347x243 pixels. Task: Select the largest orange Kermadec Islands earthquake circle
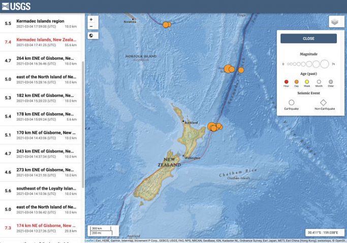click(228, 69)
